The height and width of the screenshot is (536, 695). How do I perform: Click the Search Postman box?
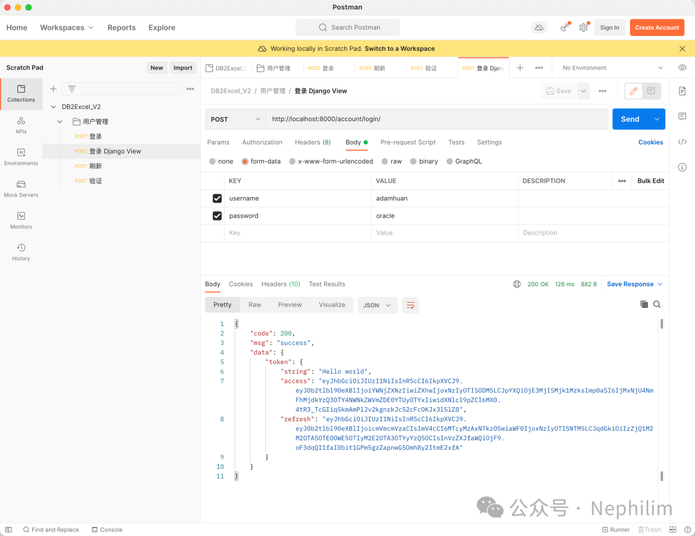347,28
